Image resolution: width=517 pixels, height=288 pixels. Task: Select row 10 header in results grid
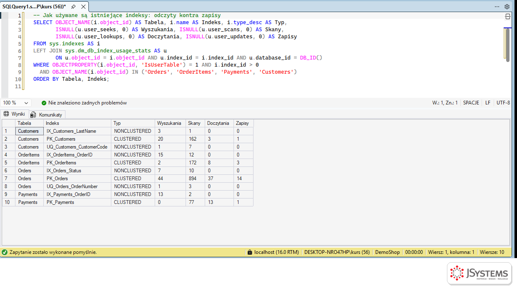(9, 202)
